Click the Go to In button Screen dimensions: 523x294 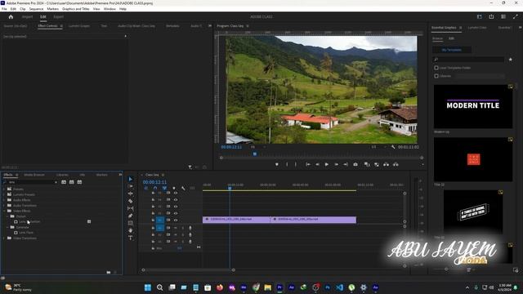click(x=308, y=164)
